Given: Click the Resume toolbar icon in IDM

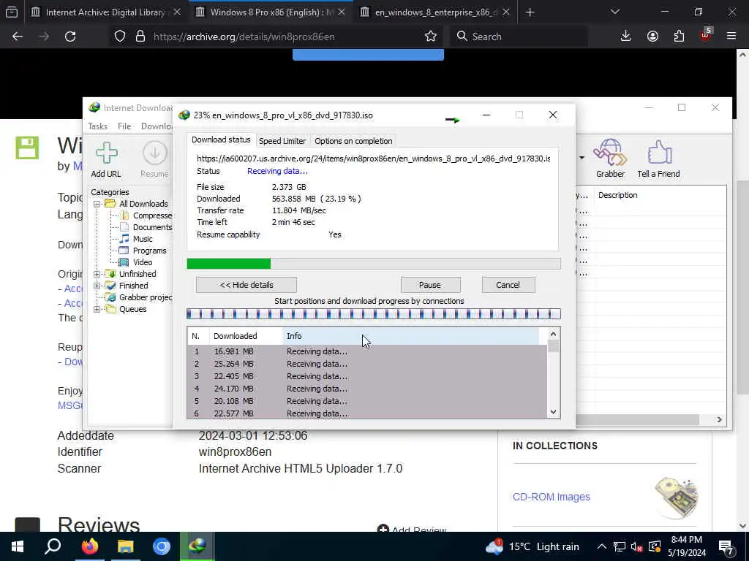Looking at the screenshot, I should [x=154, y=160].
